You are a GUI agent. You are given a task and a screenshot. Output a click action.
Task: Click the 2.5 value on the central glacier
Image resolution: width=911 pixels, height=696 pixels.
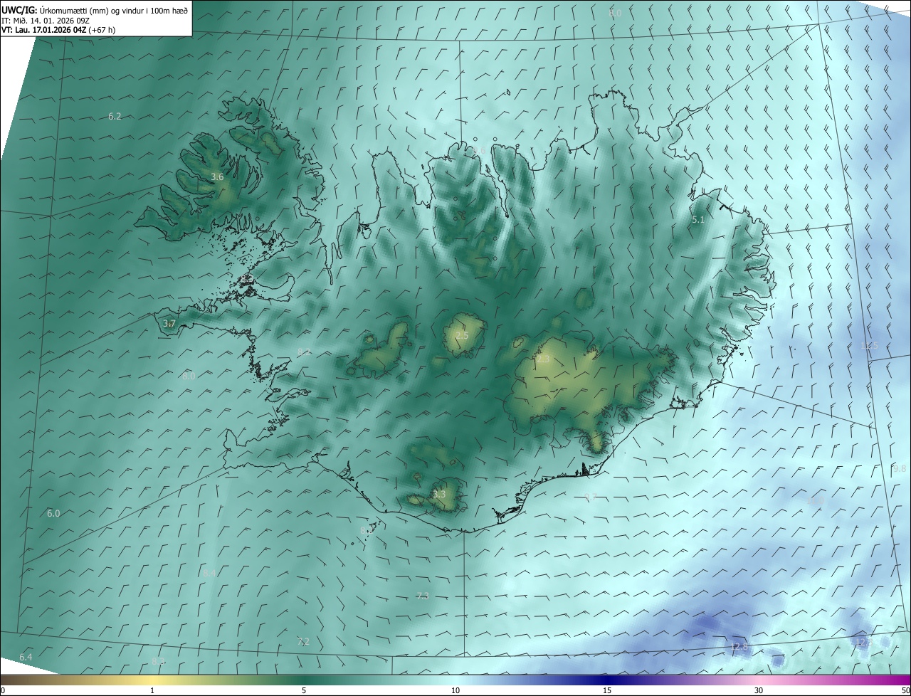point(462,335)
